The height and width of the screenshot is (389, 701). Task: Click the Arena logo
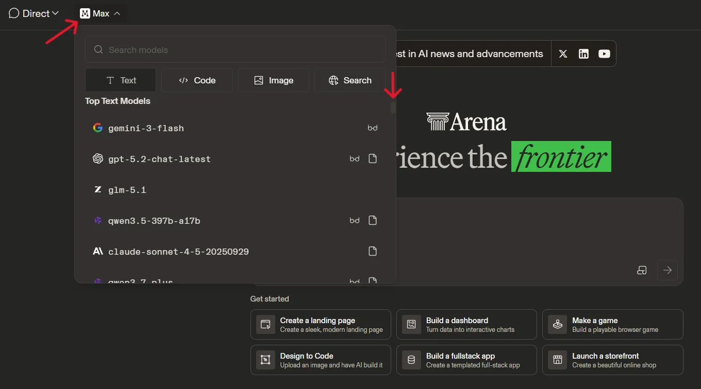(466, 122)
